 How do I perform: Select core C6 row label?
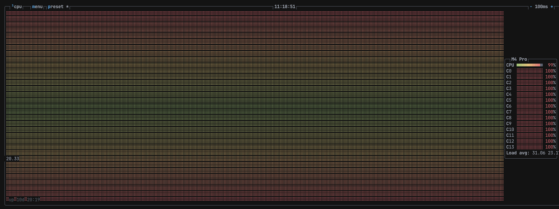[509, 106]
